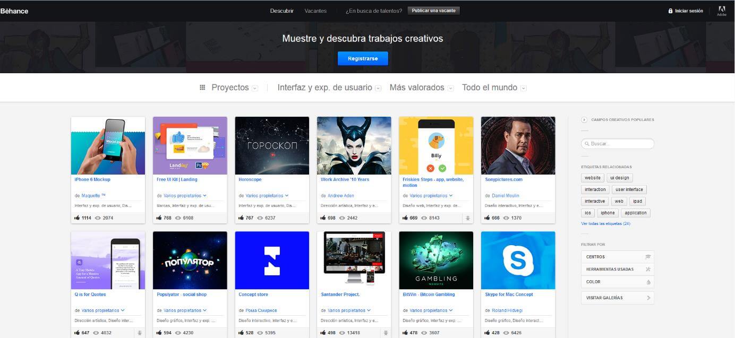Click the Color droplet icon
This screenshot has height=338, width=735.
pyautogui.click(x=648, y=282)
